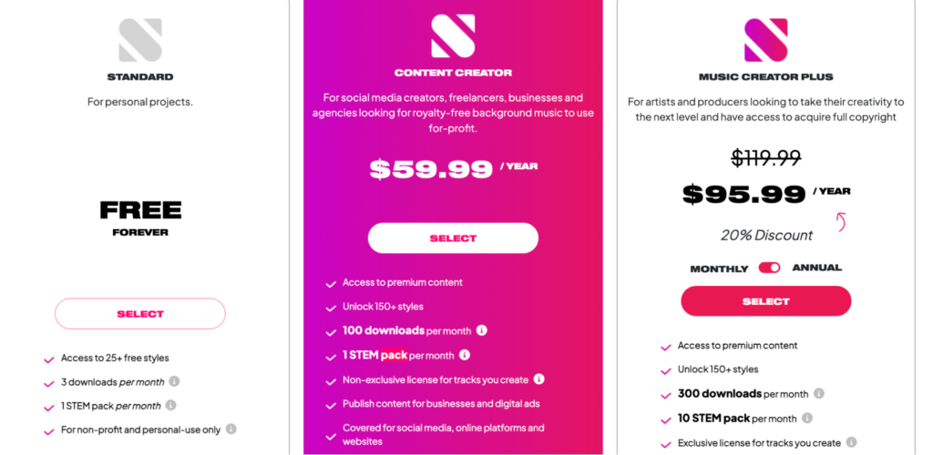This screenshot has height=455, width=933.
Task: Click the info icon next to 100 downloads
Action: [x=482, y=330]
